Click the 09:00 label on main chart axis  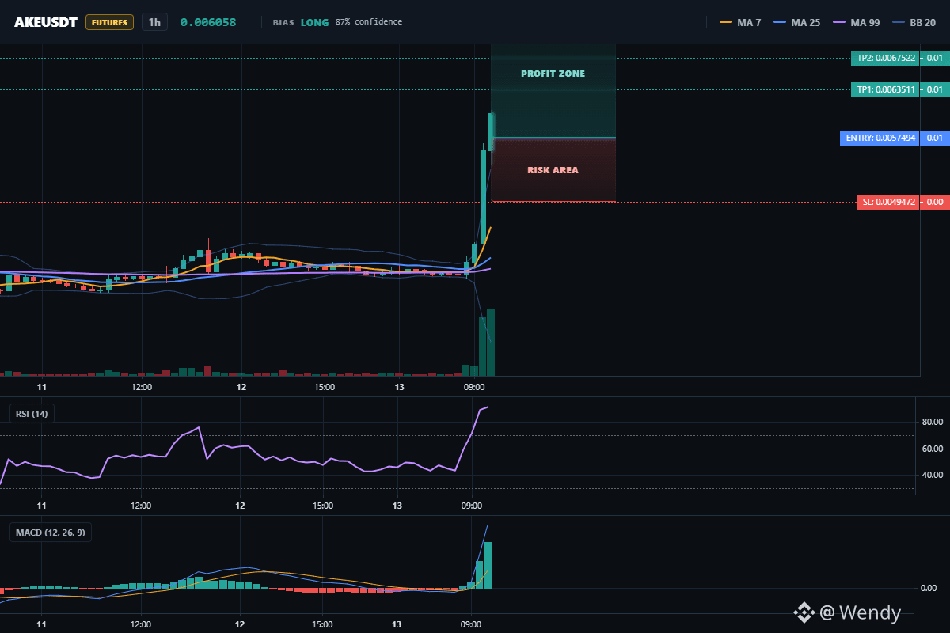click(473, 387)
